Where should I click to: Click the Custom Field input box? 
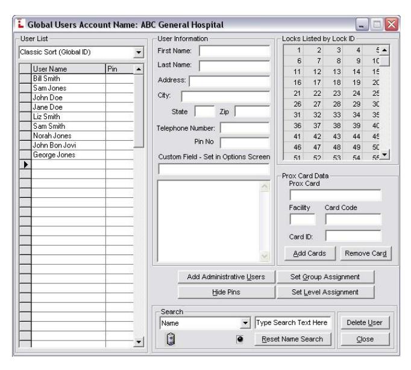214,169
